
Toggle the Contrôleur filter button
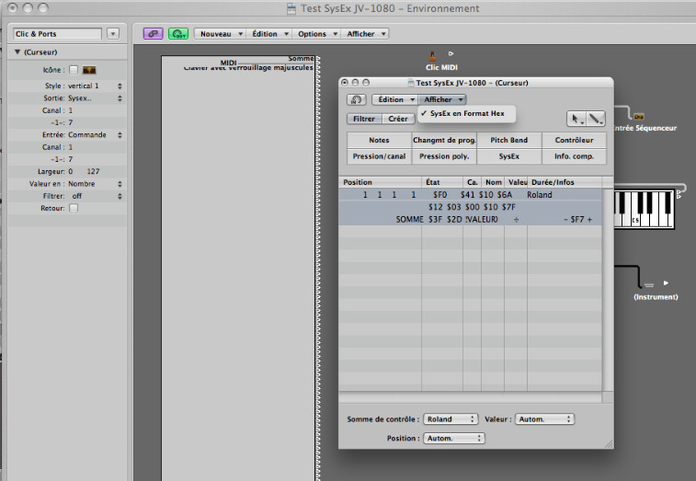(x=574, y=140)
